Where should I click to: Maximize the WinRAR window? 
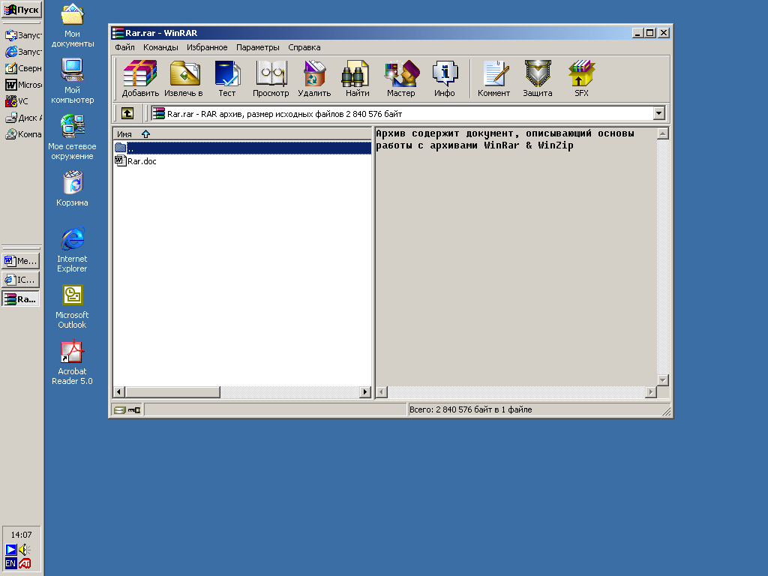click(x=649, y=33)
